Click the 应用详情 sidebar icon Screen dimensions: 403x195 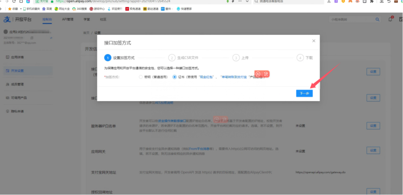(7, 57)
